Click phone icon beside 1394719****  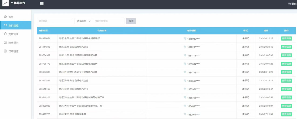[185, 72]
